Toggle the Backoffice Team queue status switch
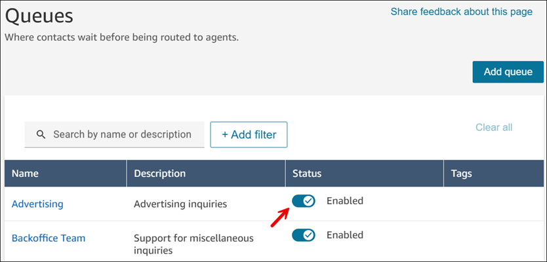The width and height of the screenshot is (547, 262). (x=304, y=235)
